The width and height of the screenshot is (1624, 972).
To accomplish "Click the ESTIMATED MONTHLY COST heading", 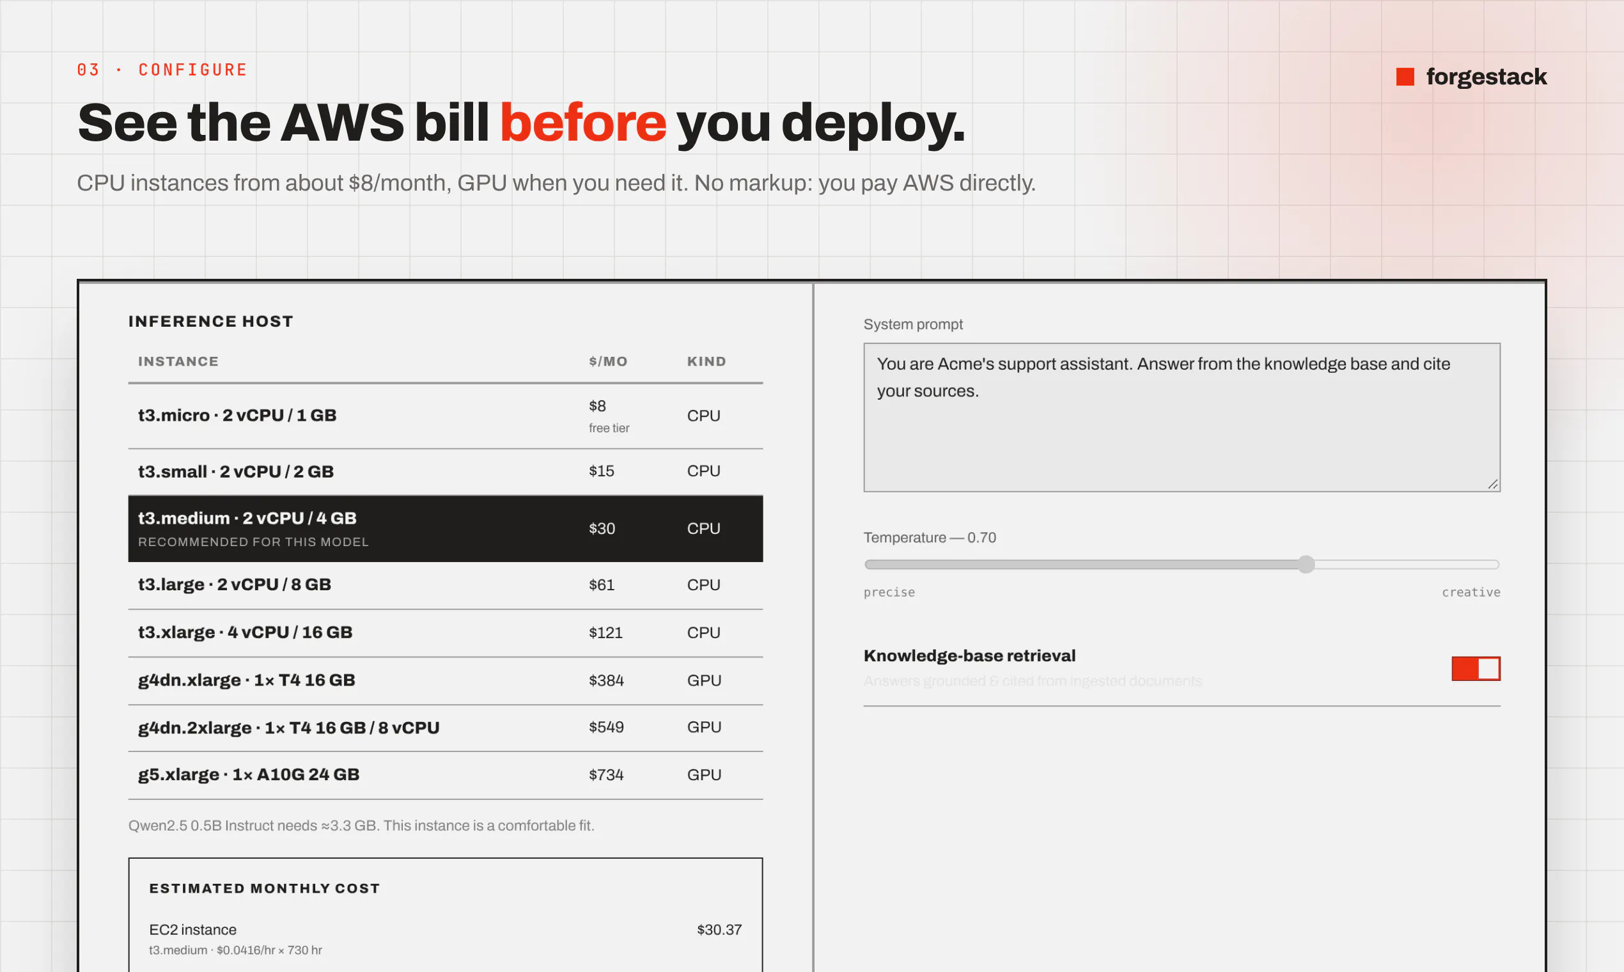I will tap(265, 888).
